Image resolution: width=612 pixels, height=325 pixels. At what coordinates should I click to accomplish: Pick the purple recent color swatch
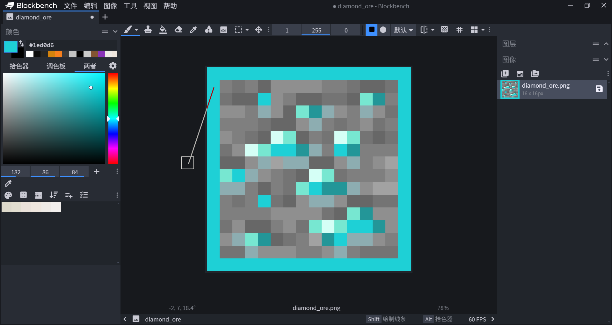tap(102, 54)
